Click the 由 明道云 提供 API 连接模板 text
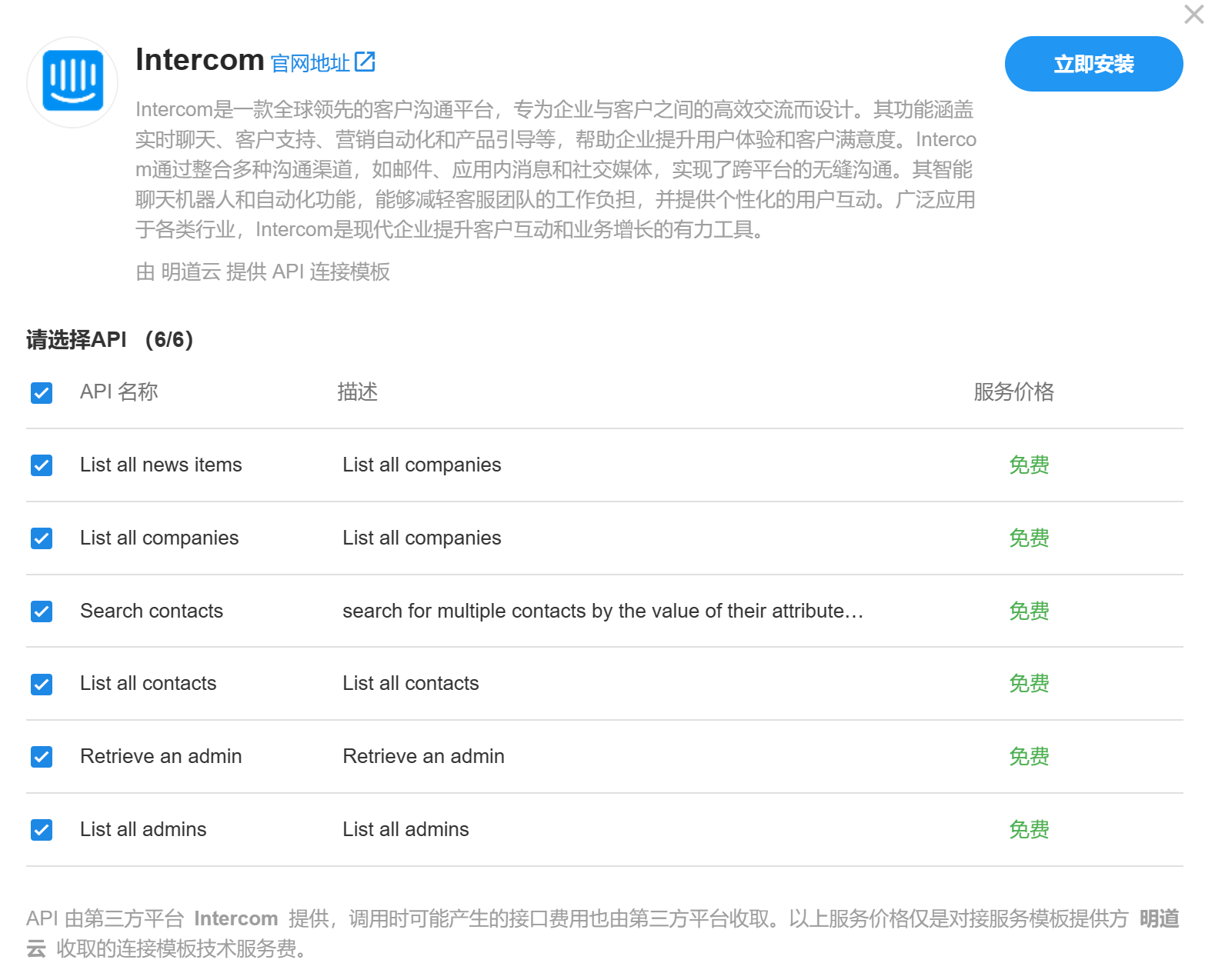 [x=262, y=272]
